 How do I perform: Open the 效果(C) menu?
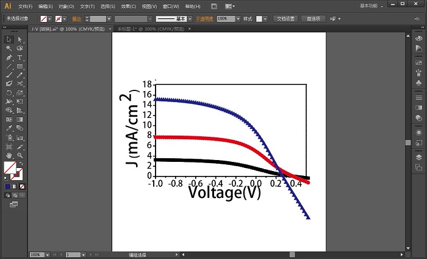[128, 6]
